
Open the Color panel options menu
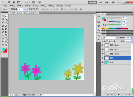[x=132, y=14]
